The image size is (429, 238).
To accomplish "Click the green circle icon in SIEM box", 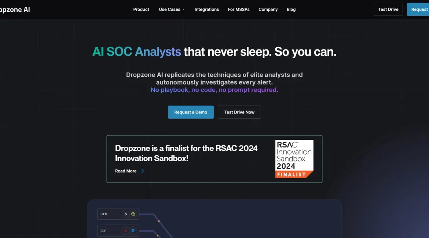I will pyautogui.click(x=133, y=214).
